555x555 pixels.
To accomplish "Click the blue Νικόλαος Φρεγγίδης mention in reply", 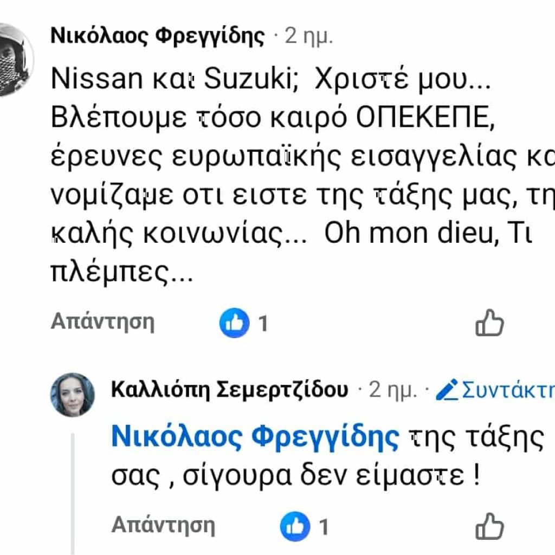I will pyautogui.click(x=255, y=437).
